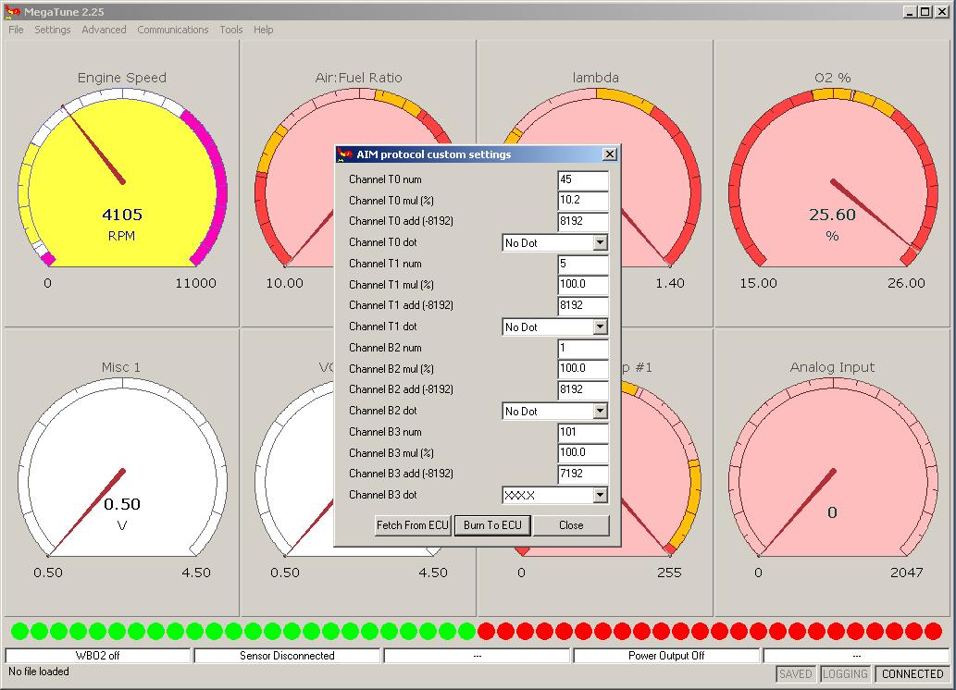Viewport: 956px width, 690px height.
Task: Click the Channel B3 mul (%) field
Action: point(583,453)
